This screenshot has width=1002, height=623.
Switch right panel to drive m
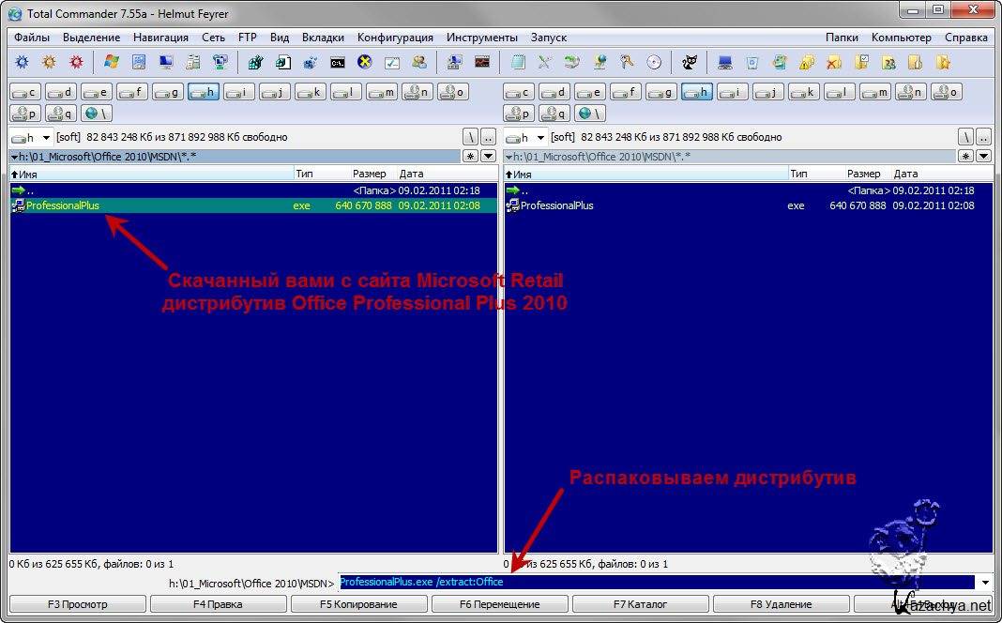[x=875, y=92]
